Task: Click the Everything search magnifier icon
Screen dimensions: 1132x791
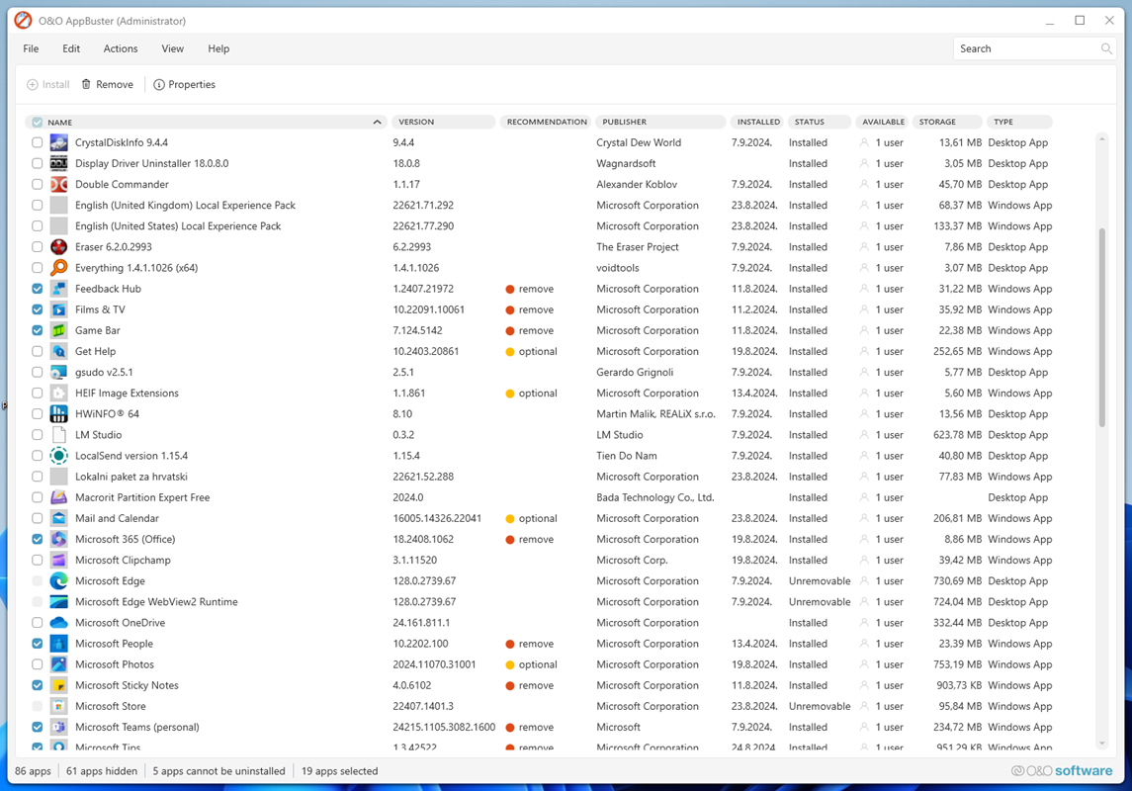Action: click(58, 268)
